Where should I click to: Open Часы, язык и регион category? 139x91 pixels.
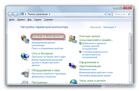92,80
